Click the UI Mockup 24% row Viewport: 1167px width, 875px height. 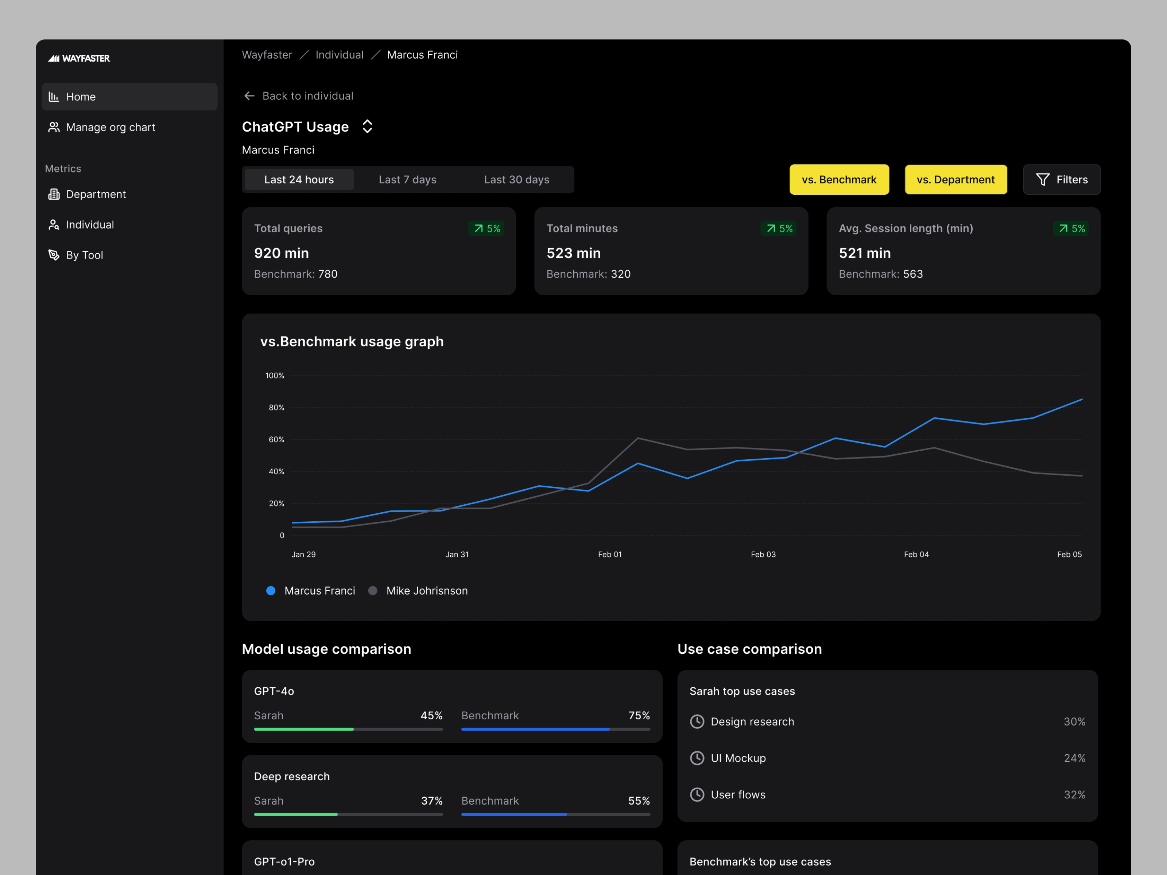point(887,758)
